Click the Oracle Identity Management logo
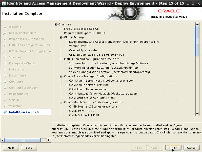This screenshot has height=152, width=202. [169, 14]
